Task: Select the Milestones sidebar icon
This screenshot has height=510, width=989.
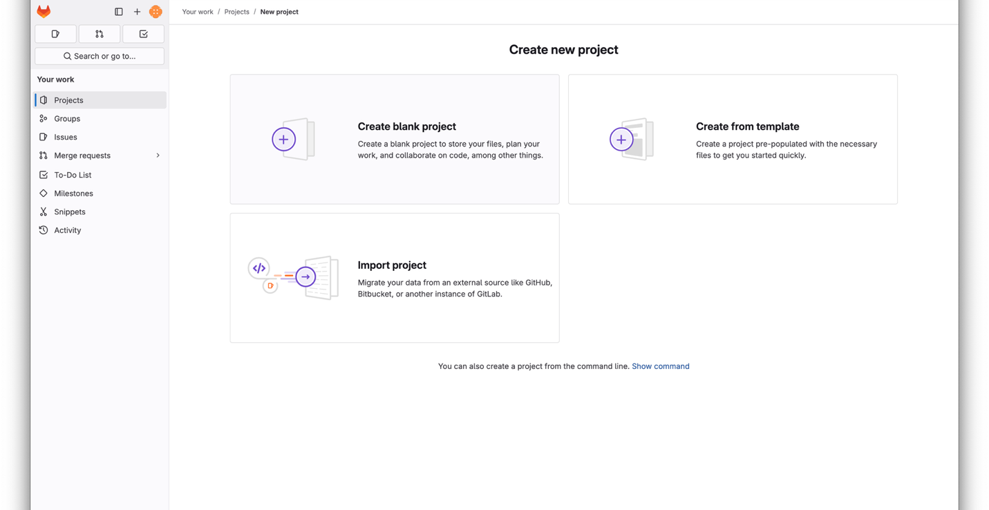Action: [44, 193]
